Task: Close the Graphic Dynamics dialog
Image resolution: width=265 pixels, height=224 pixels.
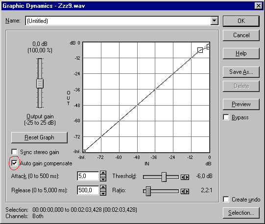Action: coord(259,6)
